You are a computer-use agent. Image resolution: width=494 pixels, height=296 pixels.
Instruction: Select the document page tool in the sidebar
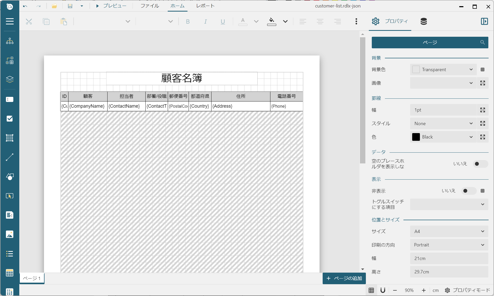(10, 215)
